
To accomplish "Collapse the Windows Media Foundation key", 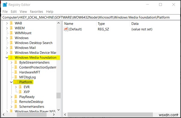I will click(7, 57).
